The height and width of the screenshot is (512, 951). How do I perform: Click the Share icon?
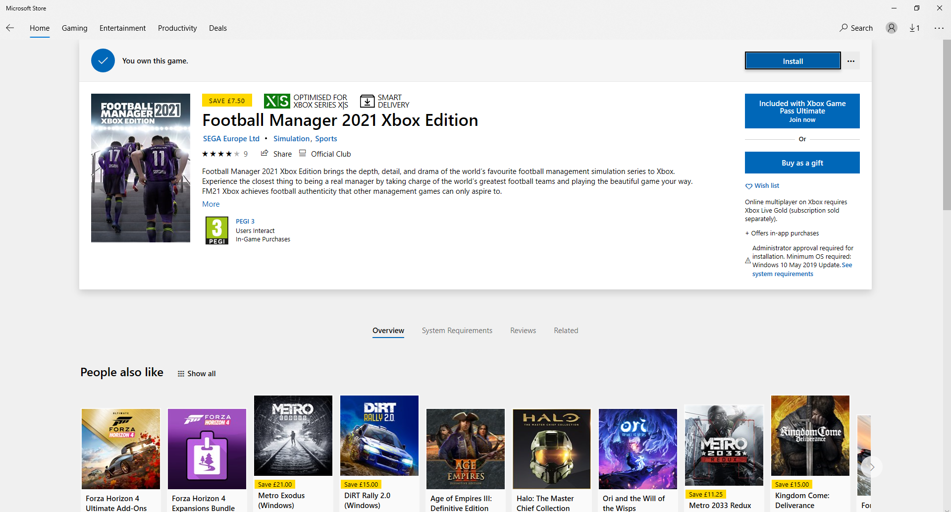[264, 153]
